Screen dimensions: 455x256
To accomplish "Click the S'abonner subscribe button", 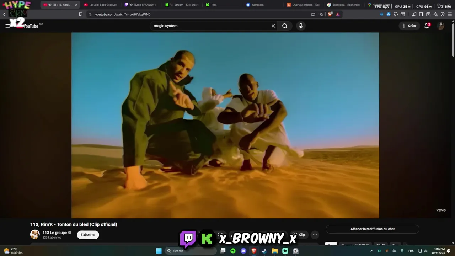I will pyautogui.click(x=88, y=235).
